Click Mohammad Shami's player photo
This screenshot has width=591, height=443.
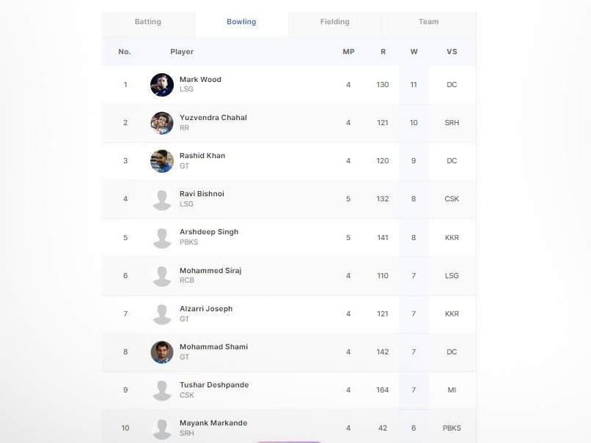click(x=162, y=352)
